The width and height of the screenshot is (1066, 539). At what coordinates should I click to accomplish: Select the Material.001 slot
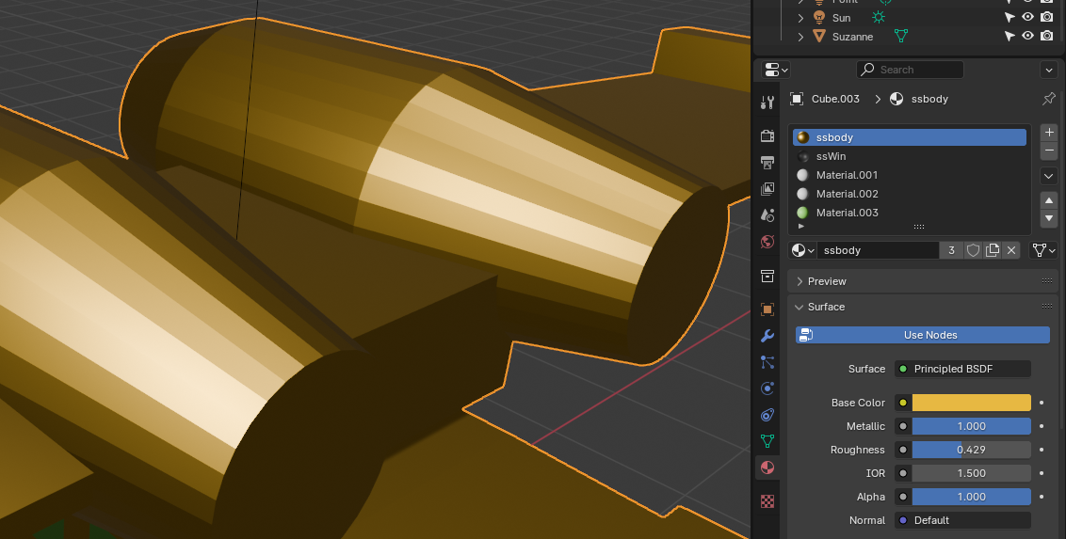click(x=910, y=175)
